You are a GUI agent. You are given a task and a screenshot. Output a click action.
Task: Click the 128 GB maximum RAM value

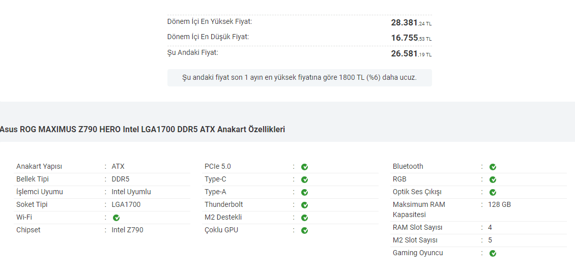tap(499, 204)
